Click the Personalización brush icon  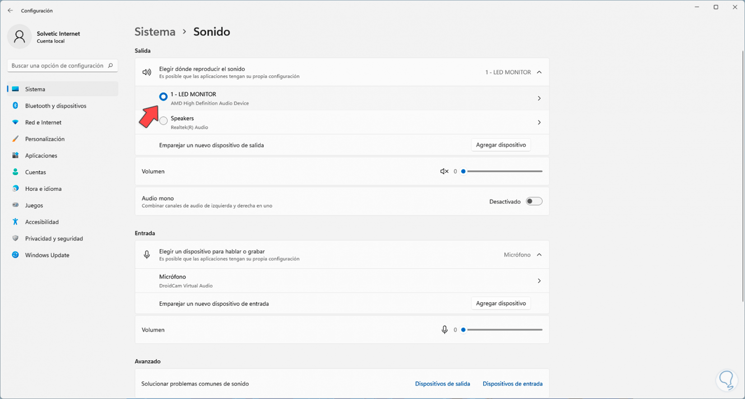click(x=15, y=139)
